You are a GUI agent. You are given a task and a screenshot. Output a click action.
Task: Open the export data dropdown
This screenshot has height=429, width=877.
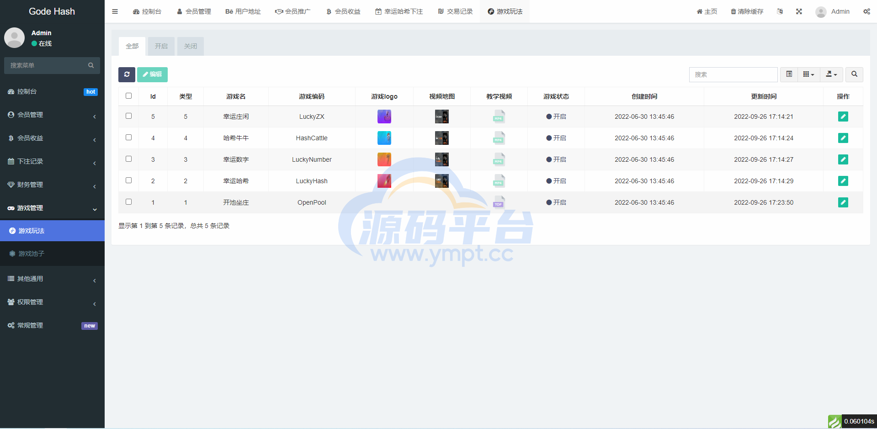point(831,74)
